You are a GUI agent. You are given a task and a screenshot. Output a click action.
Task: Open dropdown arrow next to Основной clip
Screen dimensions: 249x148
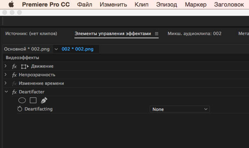coord(56,49)
